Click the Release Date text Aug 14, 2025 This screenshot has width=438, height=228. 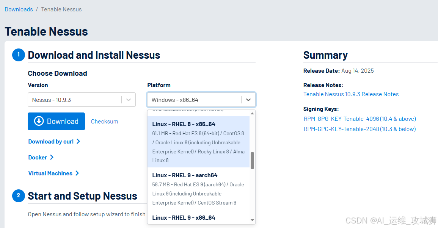tap(358, 71)
